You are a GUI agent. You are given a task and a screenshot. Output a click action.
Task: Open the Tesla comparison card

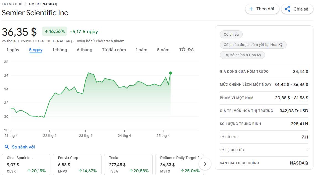click(128, 164)
